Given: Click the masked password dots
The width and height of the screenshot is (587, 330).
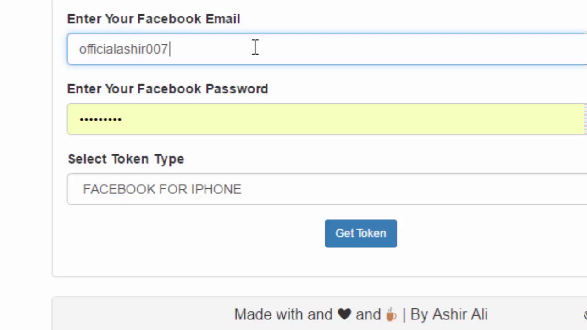Looking at the screenshot, I should coord(100,119).
